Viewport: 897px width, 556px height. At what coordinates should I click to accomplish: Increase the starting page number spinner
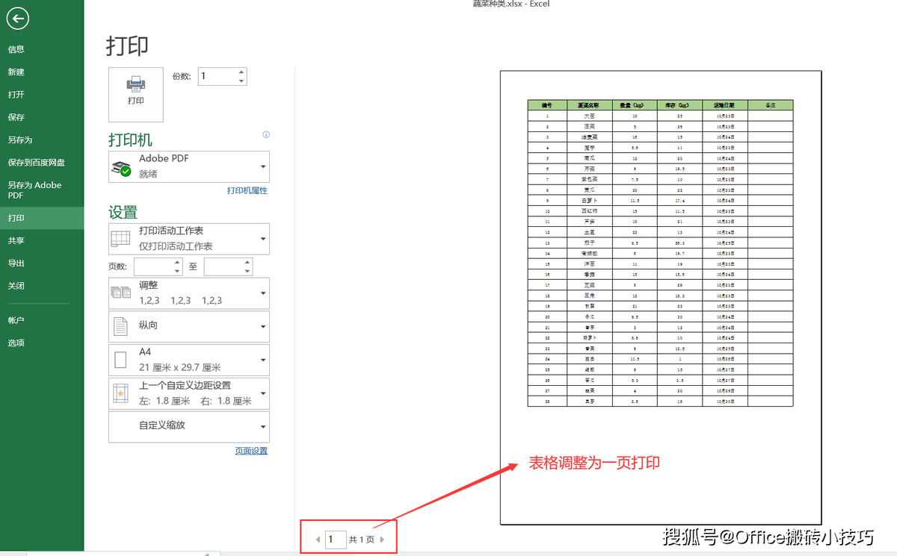point(178,262)
